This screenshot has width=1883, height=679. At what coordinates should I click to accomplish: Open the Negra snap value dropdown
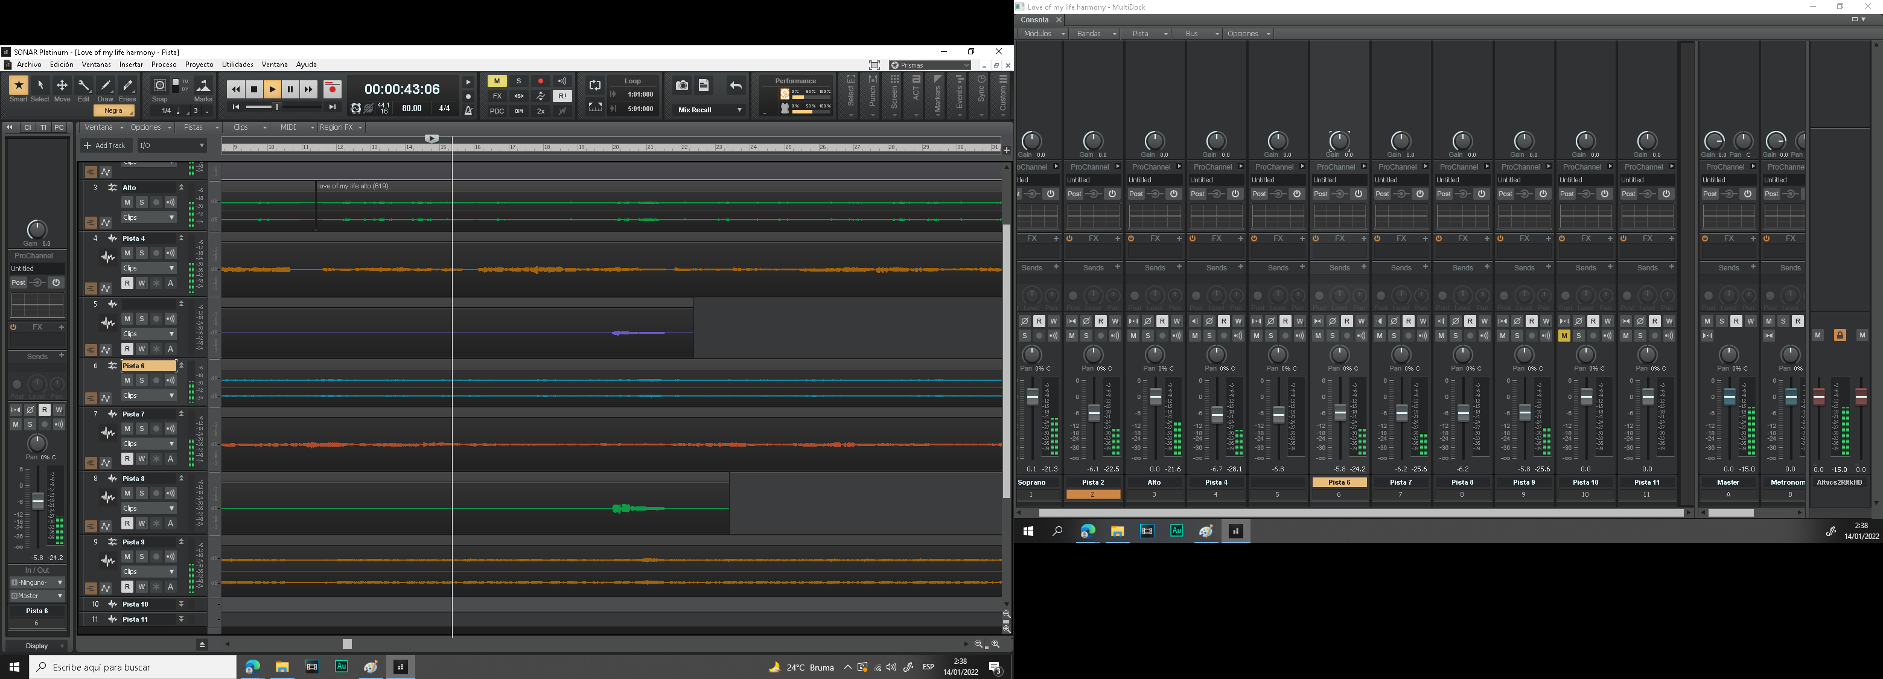pos(114,110)
